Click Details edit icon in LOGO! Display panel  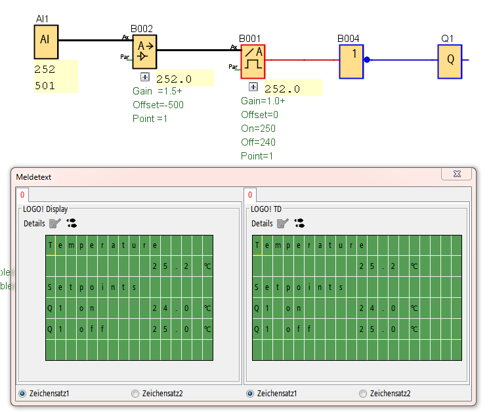point(55,223)
